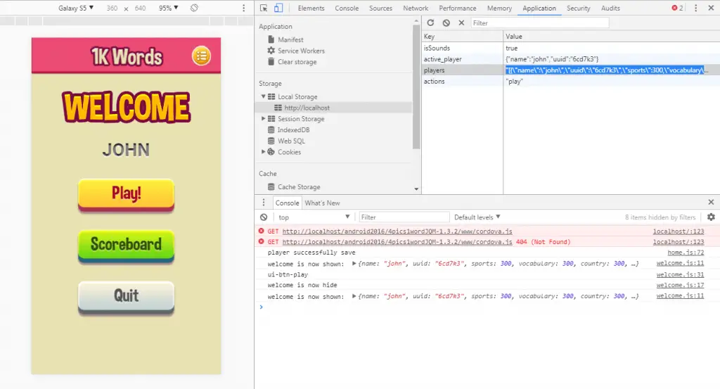Expand the Session Storage tree item
The image size is (720, 389).
(264, 119)
